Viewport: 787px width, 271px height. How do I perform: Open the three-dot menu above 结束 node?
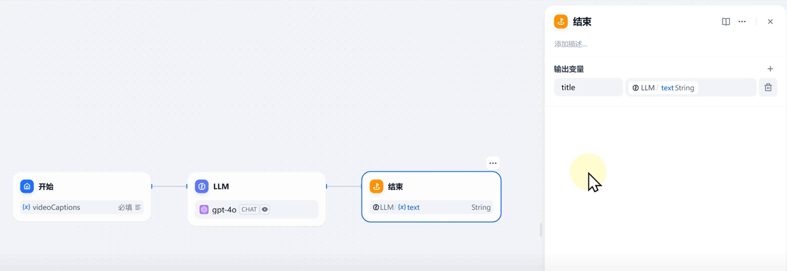click(493, 163)
